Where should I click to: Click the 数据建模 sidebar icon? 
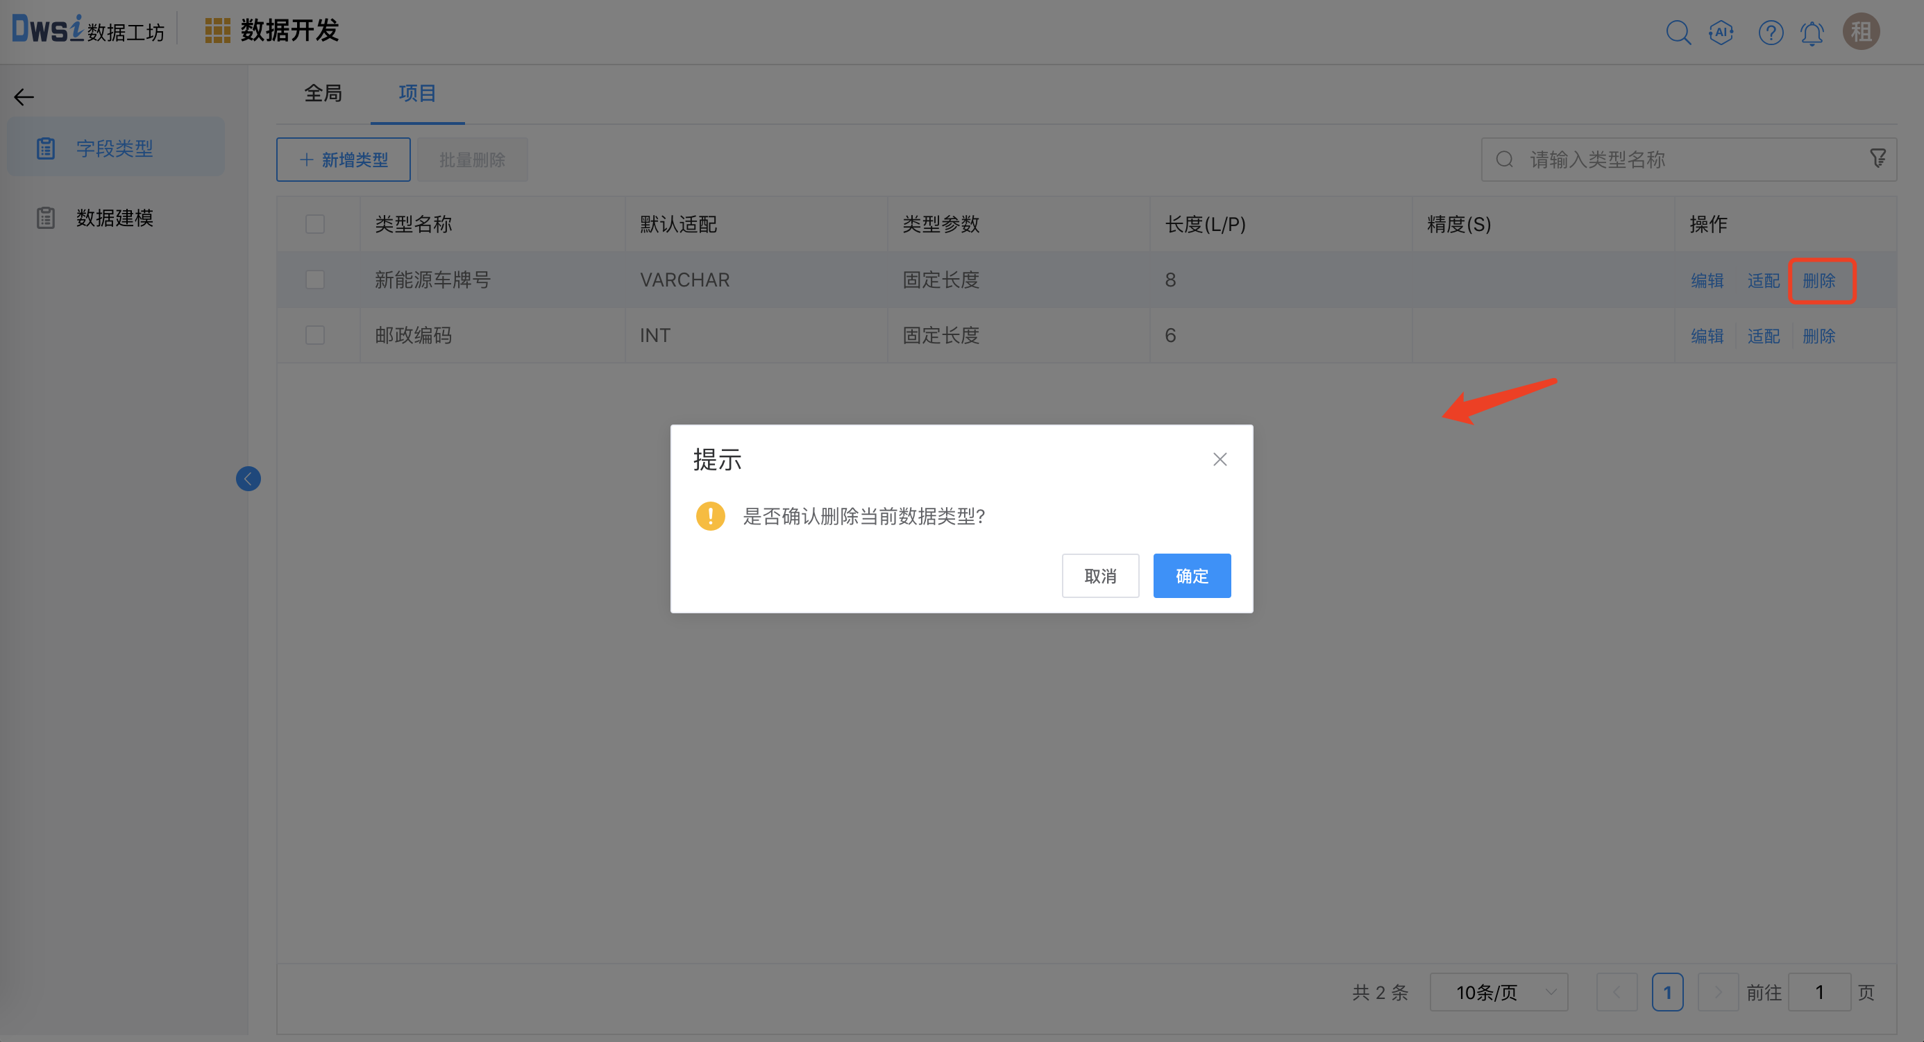47,217
